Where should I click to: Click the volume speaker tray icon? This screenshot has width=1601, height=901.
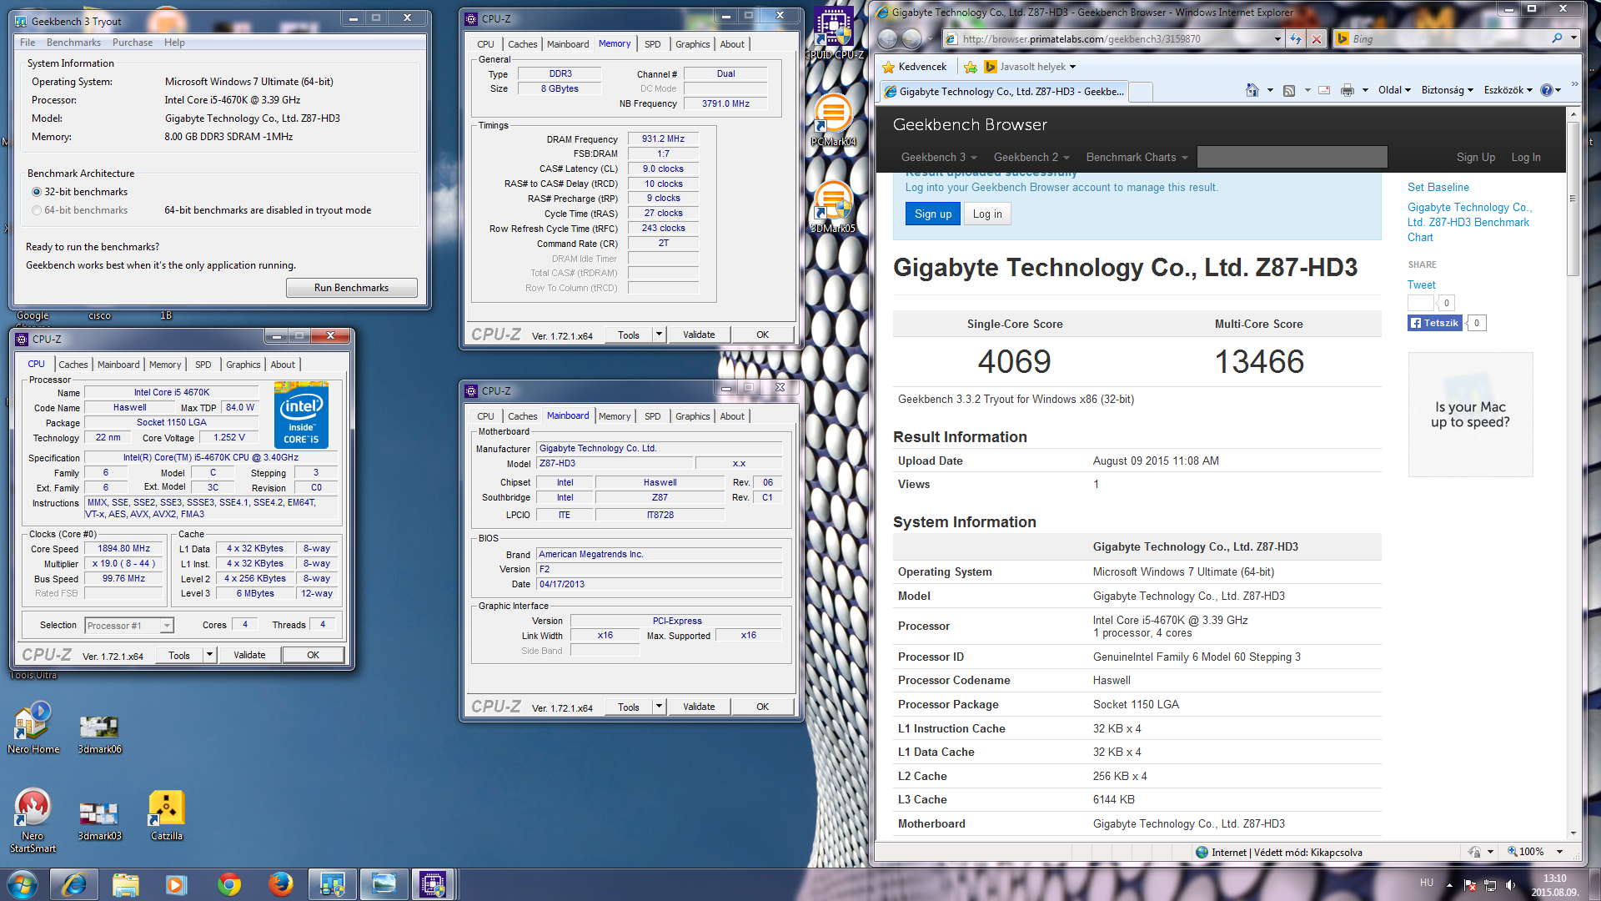tap(1509, 884)
